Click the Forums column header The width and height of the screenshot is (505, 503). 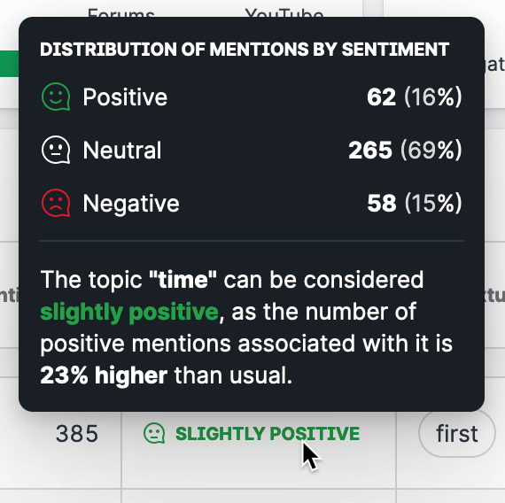point(121,13)
